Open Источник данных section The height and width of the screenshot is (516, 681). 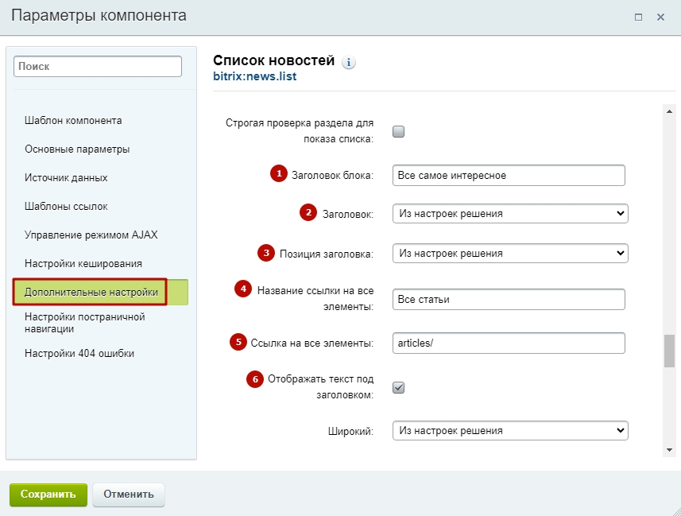pos(66,178)
